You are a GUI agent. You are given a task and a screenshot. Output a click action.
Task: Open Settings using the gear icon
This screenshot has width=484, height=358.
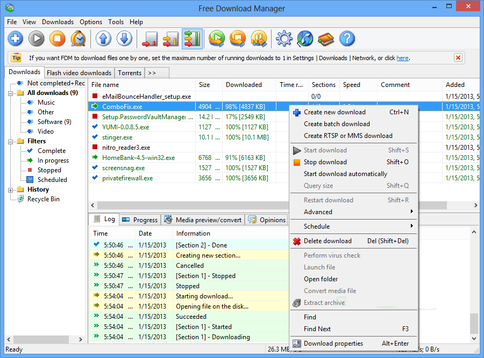284,39
